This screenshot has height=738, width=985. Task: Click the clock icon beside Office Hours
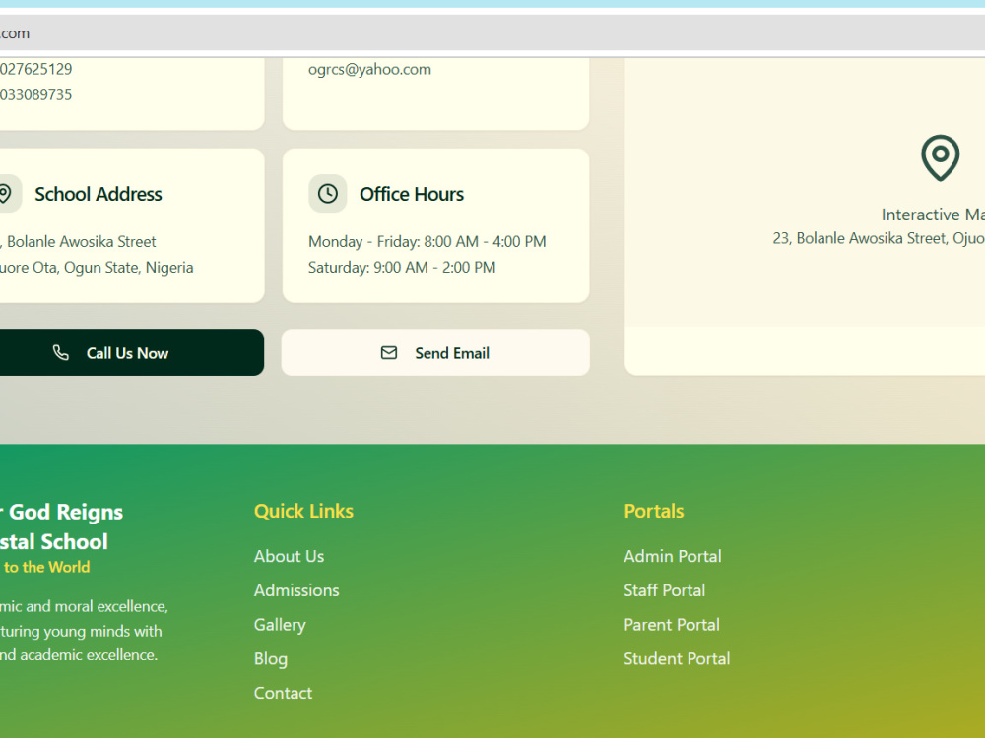(x=328, y=193)
